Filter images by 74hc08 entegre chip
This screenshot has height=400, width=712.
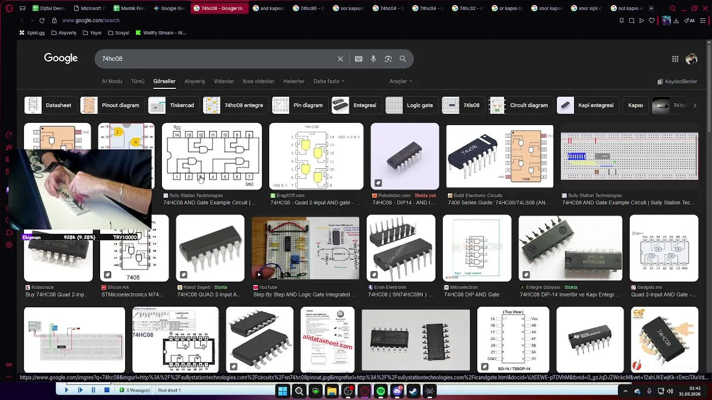pos(235,105)
